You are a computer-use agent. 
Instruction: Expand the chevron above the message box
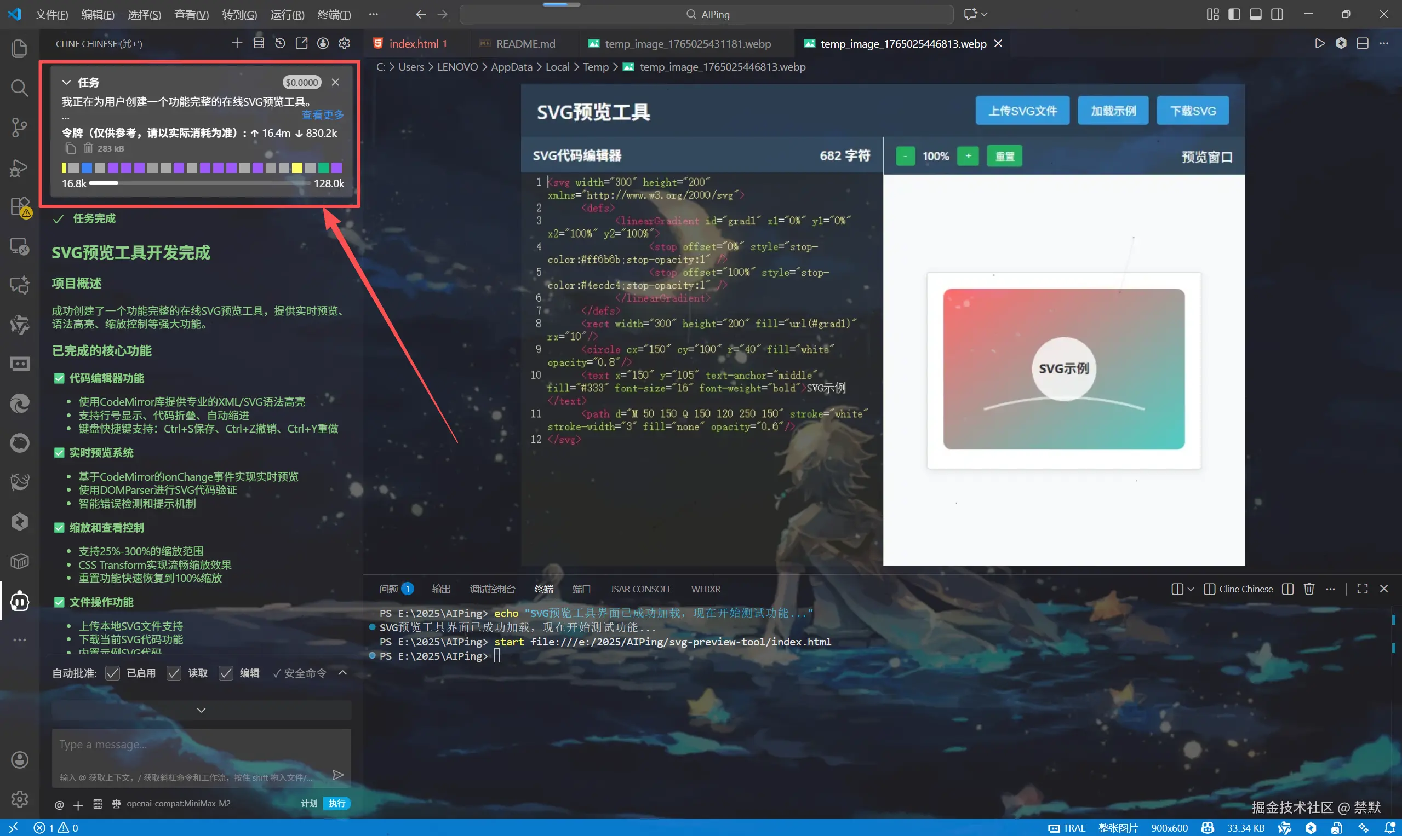[201, 711]
